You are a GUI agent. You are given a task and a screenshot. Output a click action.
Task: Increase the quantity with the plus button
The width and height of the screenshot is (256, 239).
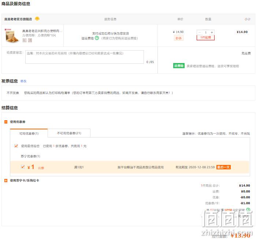212,32
